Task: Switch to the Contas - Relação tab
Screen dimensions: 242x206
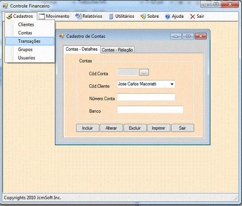Action: [117, 50]
